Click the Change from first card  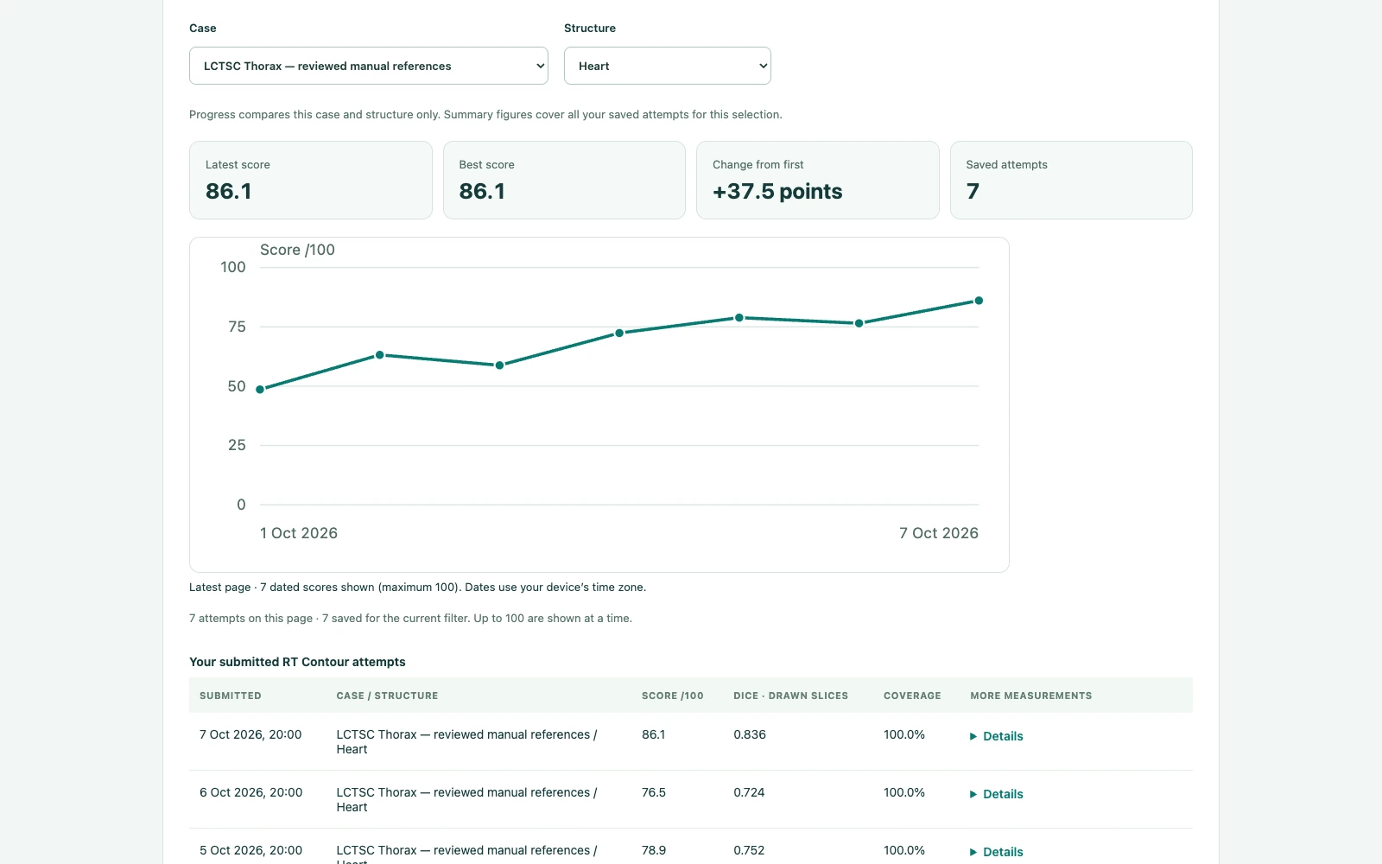point(818,180)
